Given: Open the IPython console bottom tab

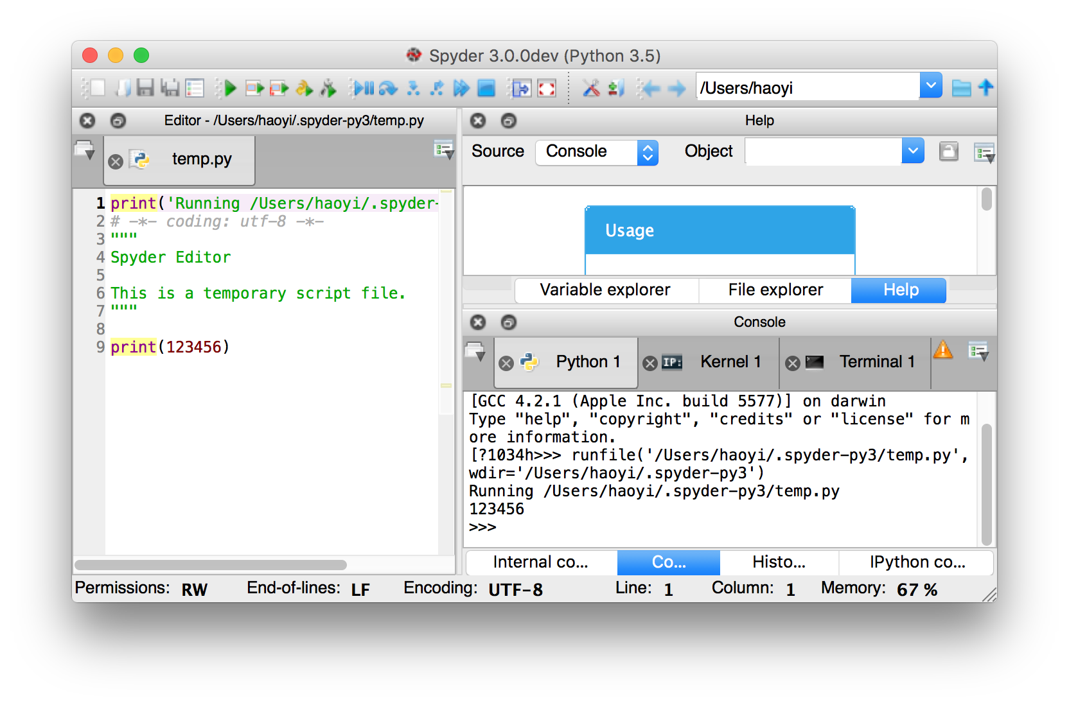Looking at the screenshot, I should click(x=917, y=562).
